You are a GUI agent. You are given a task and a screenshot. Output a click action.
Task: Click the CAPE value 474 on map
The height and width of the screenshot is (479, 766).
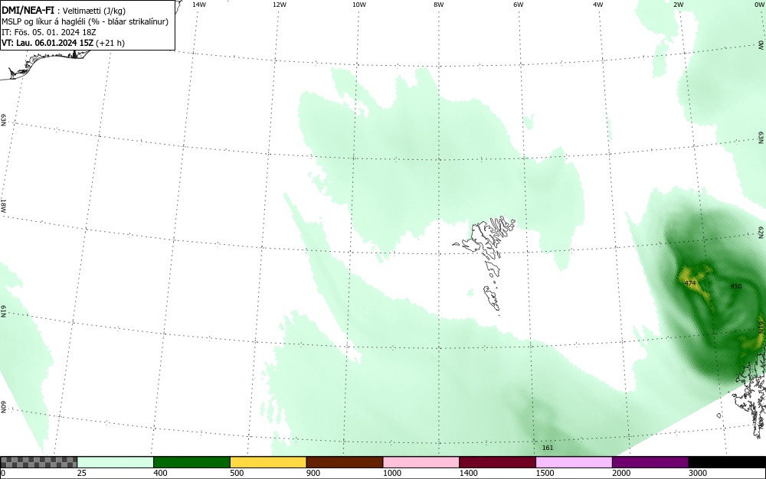690,283
